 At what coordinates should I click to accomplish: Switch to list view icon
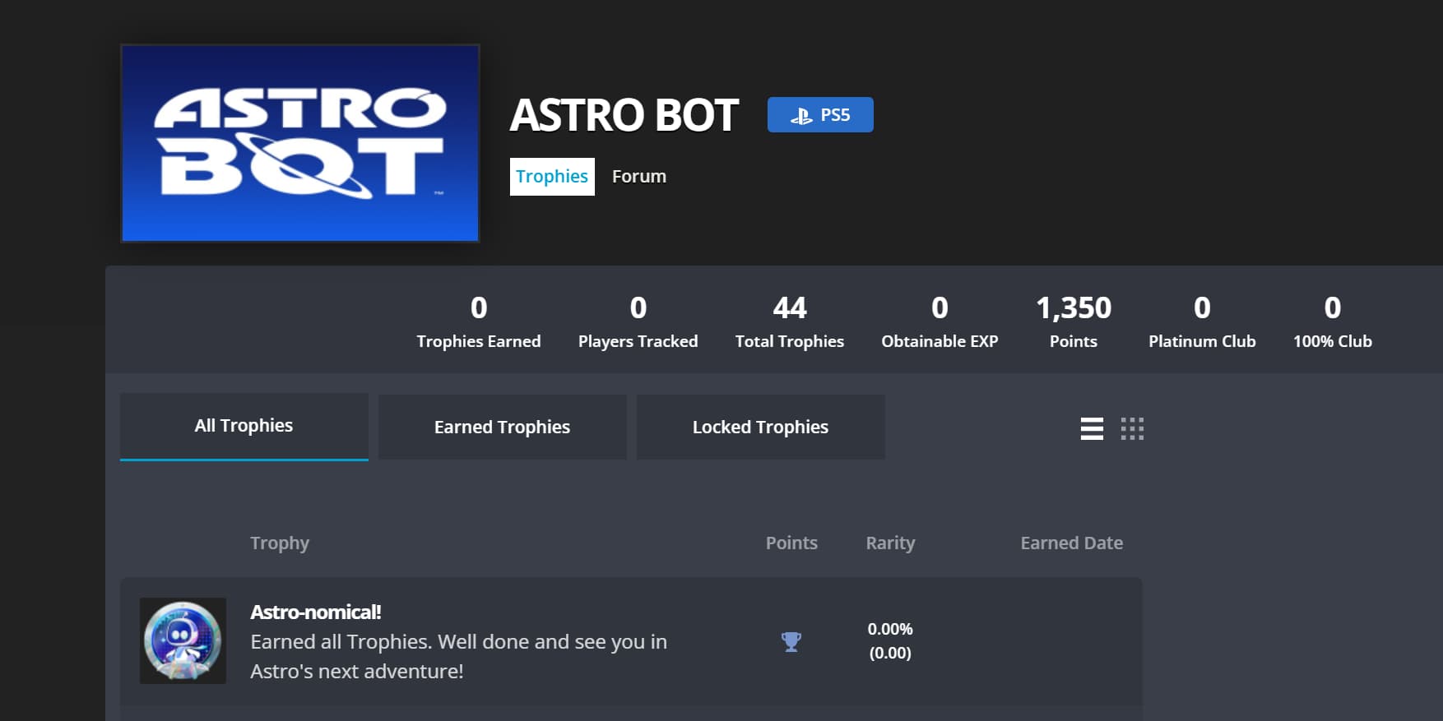click(x=1092, y=428)
